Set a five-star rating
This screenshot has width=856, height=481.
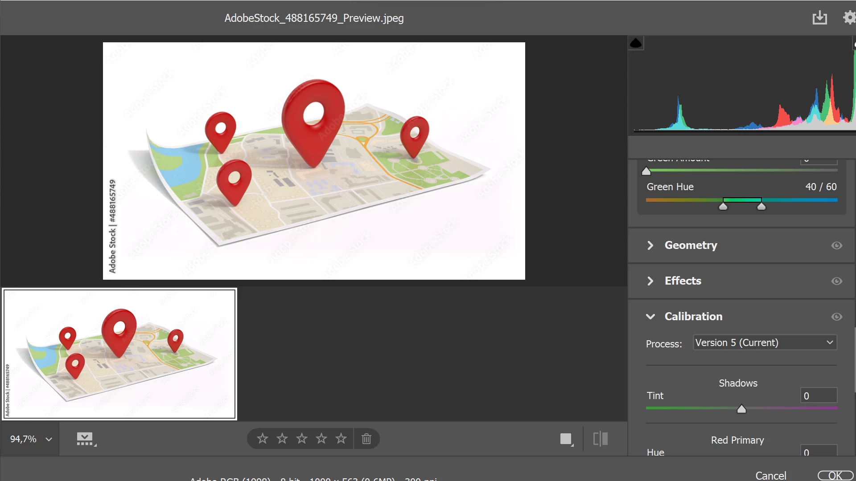click(341, 439)
